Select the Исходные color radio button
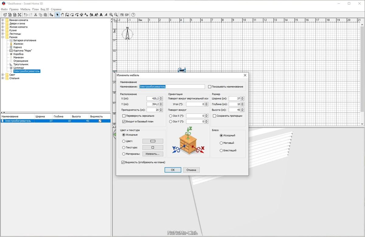The height and width of the screenshot is (237, 365). coord(124,135)
